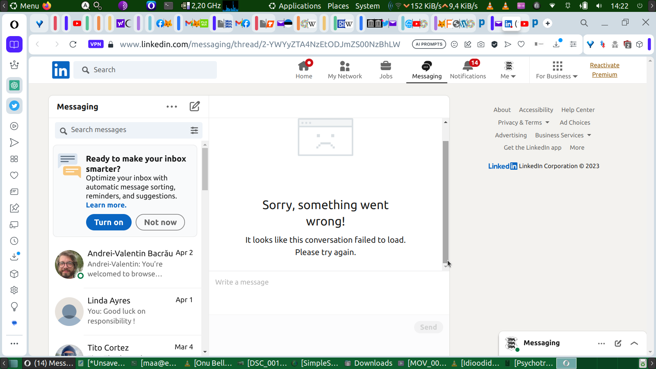Open Messaging panel three-dots options
656x369 pixels.
(x=172, y=107)
